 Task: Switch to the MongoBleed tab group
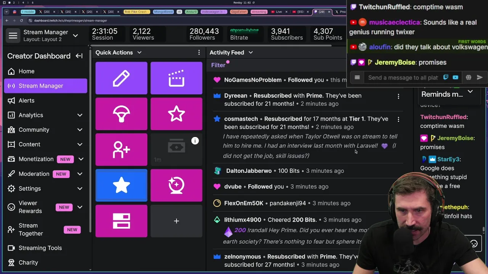(163, 12)
